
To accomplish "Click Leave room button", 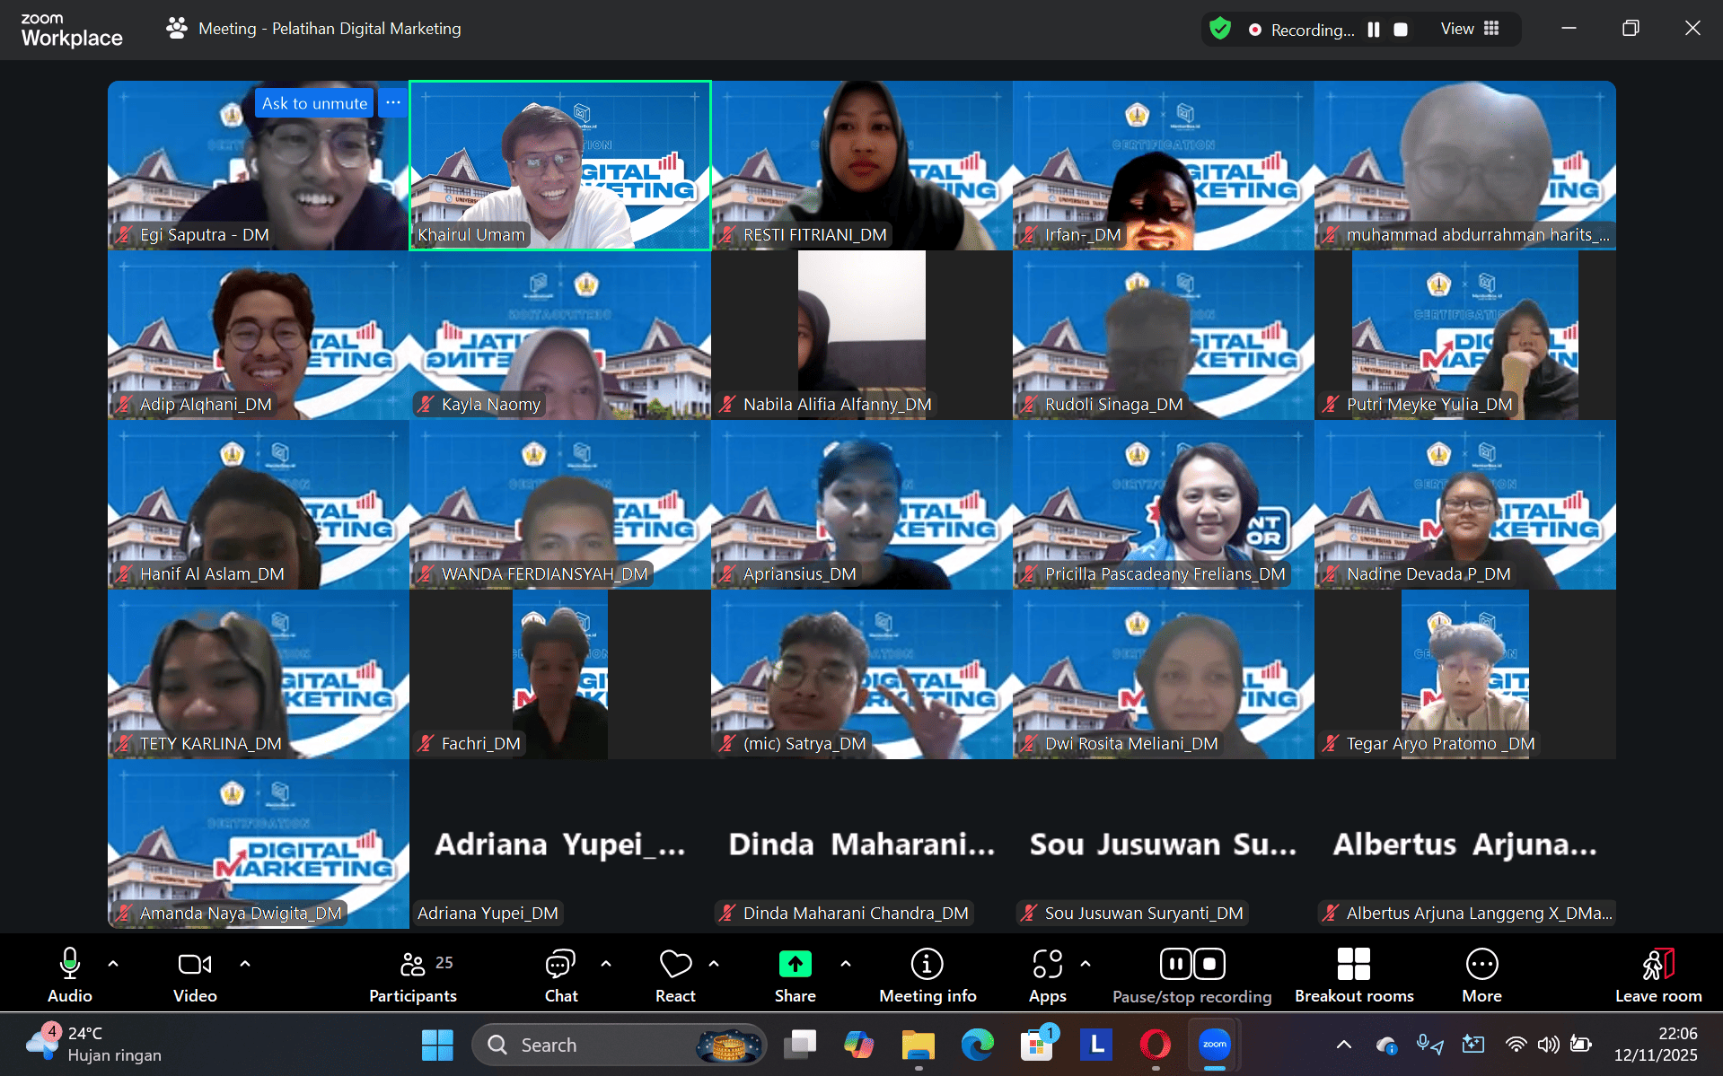I will tap(1657, 975).
